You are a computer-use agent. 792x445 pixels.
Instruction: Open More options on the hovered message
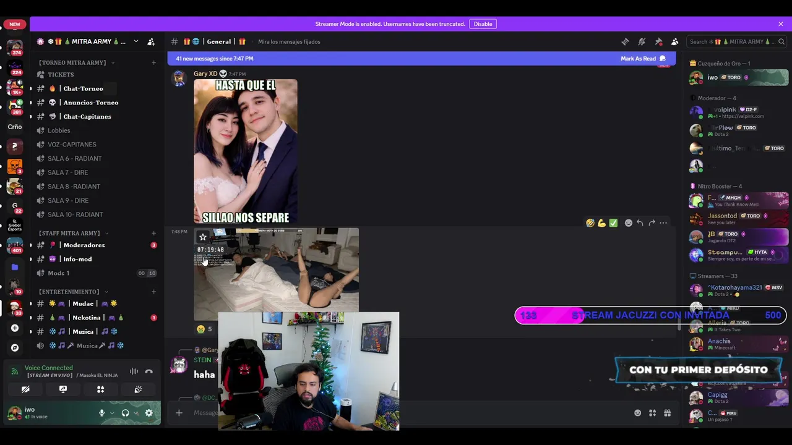tap(663, 222)
